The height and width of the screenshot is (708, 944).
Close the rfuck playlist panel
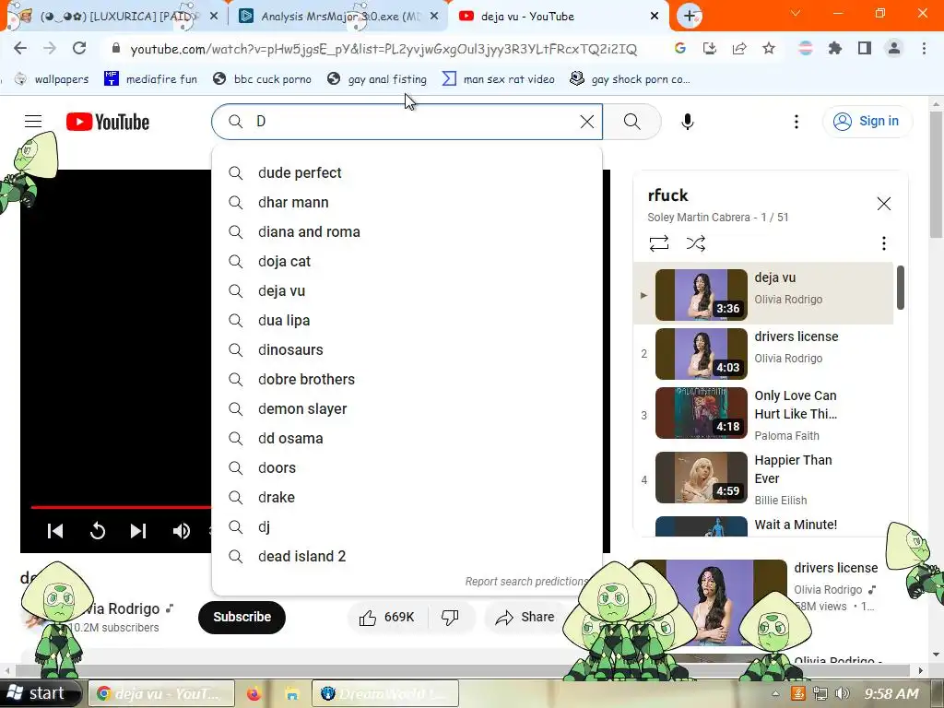884,204
